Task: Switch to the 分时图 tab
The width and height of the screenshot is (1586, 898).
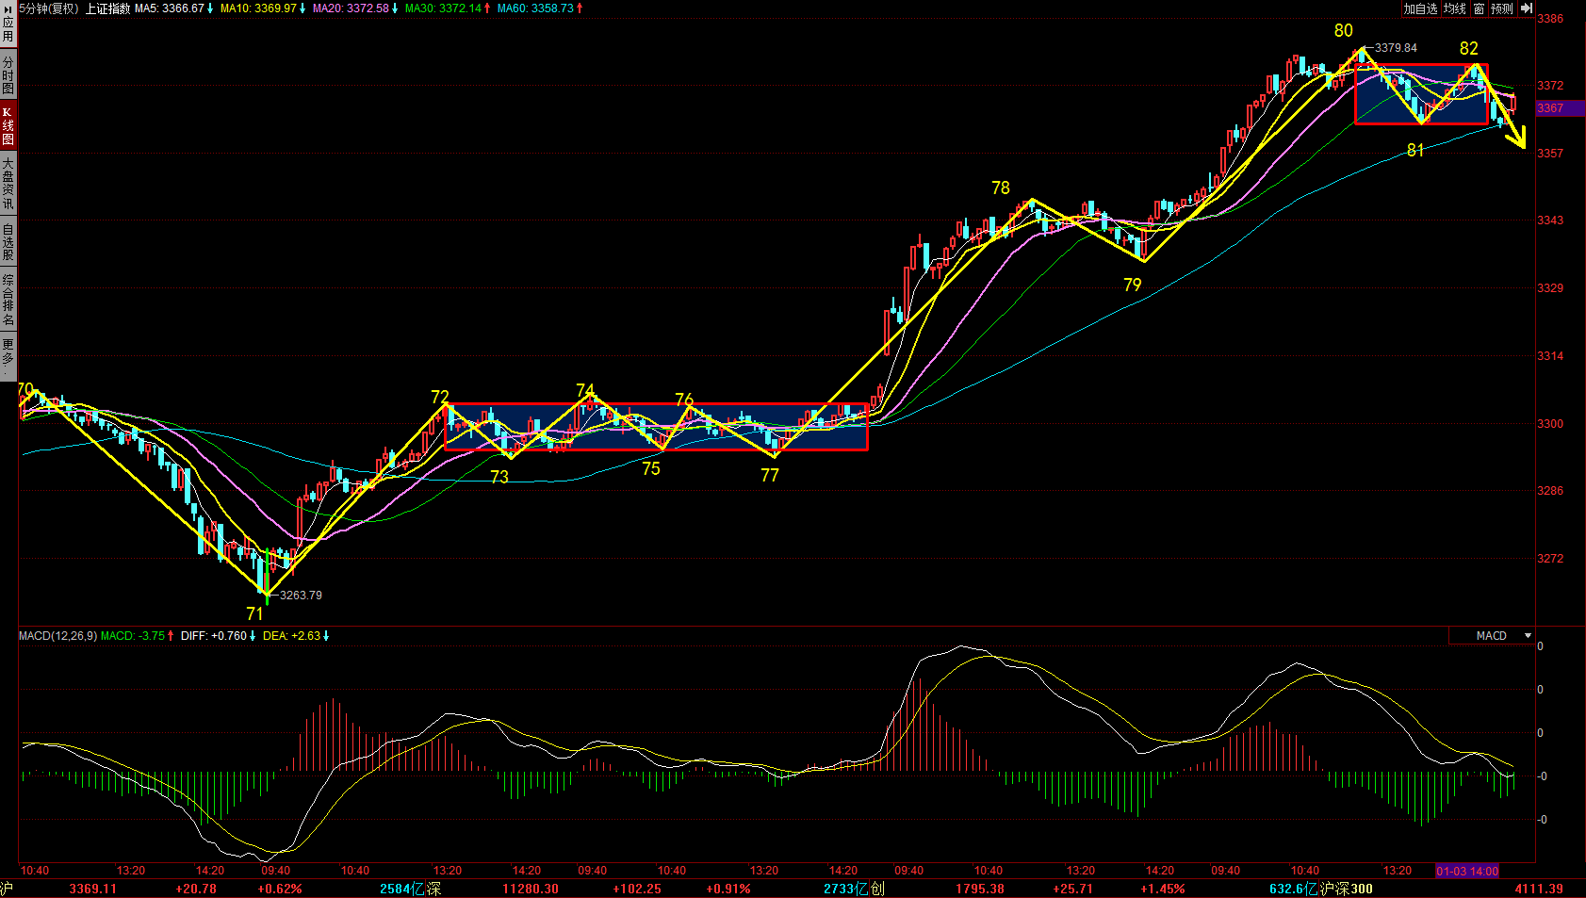Action: (8, 74)
